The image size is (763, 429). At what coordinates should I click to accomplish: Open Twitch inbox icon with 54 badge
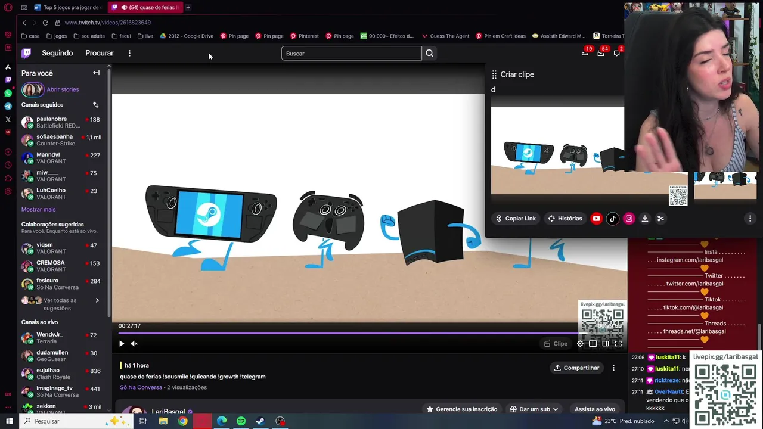(x=601, y=53)
